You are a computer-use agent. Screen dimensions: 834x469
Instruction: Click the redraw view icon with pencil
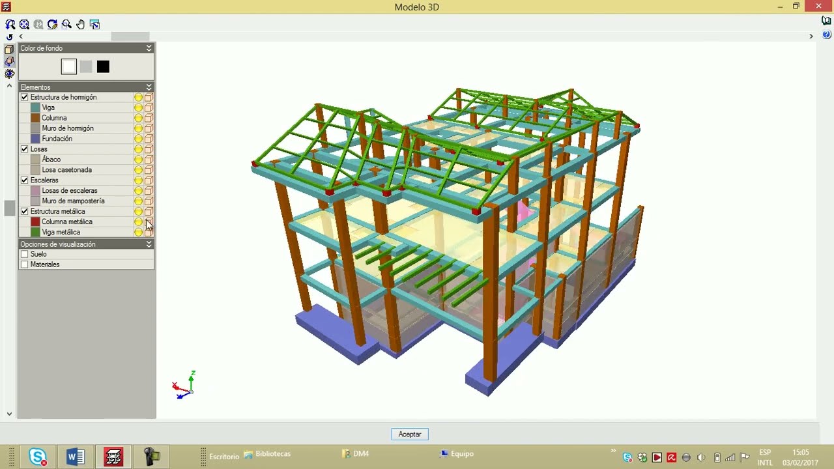[52, 25]
